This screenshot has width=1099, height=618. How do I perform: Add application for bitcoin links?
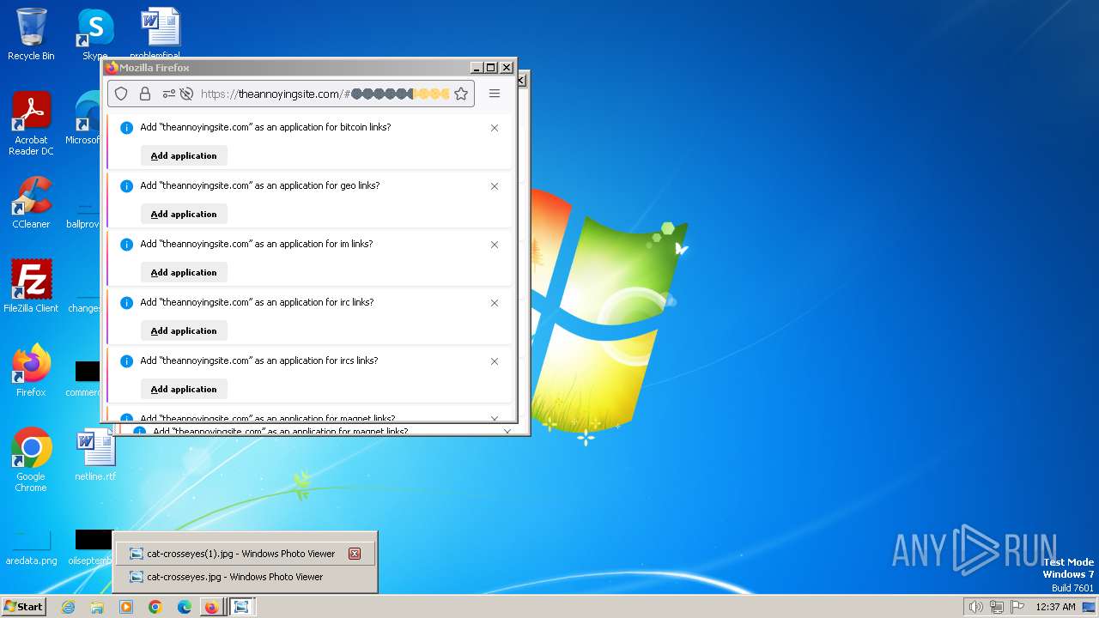tap(184, 155)
